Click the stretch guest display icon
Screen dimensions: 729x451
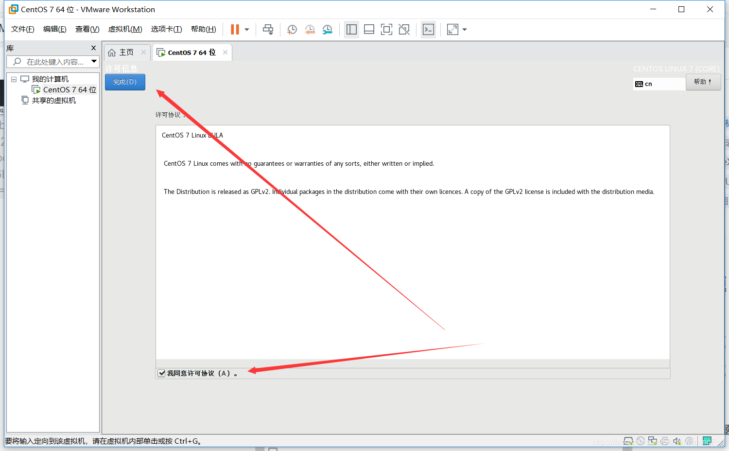pos(452,30)
